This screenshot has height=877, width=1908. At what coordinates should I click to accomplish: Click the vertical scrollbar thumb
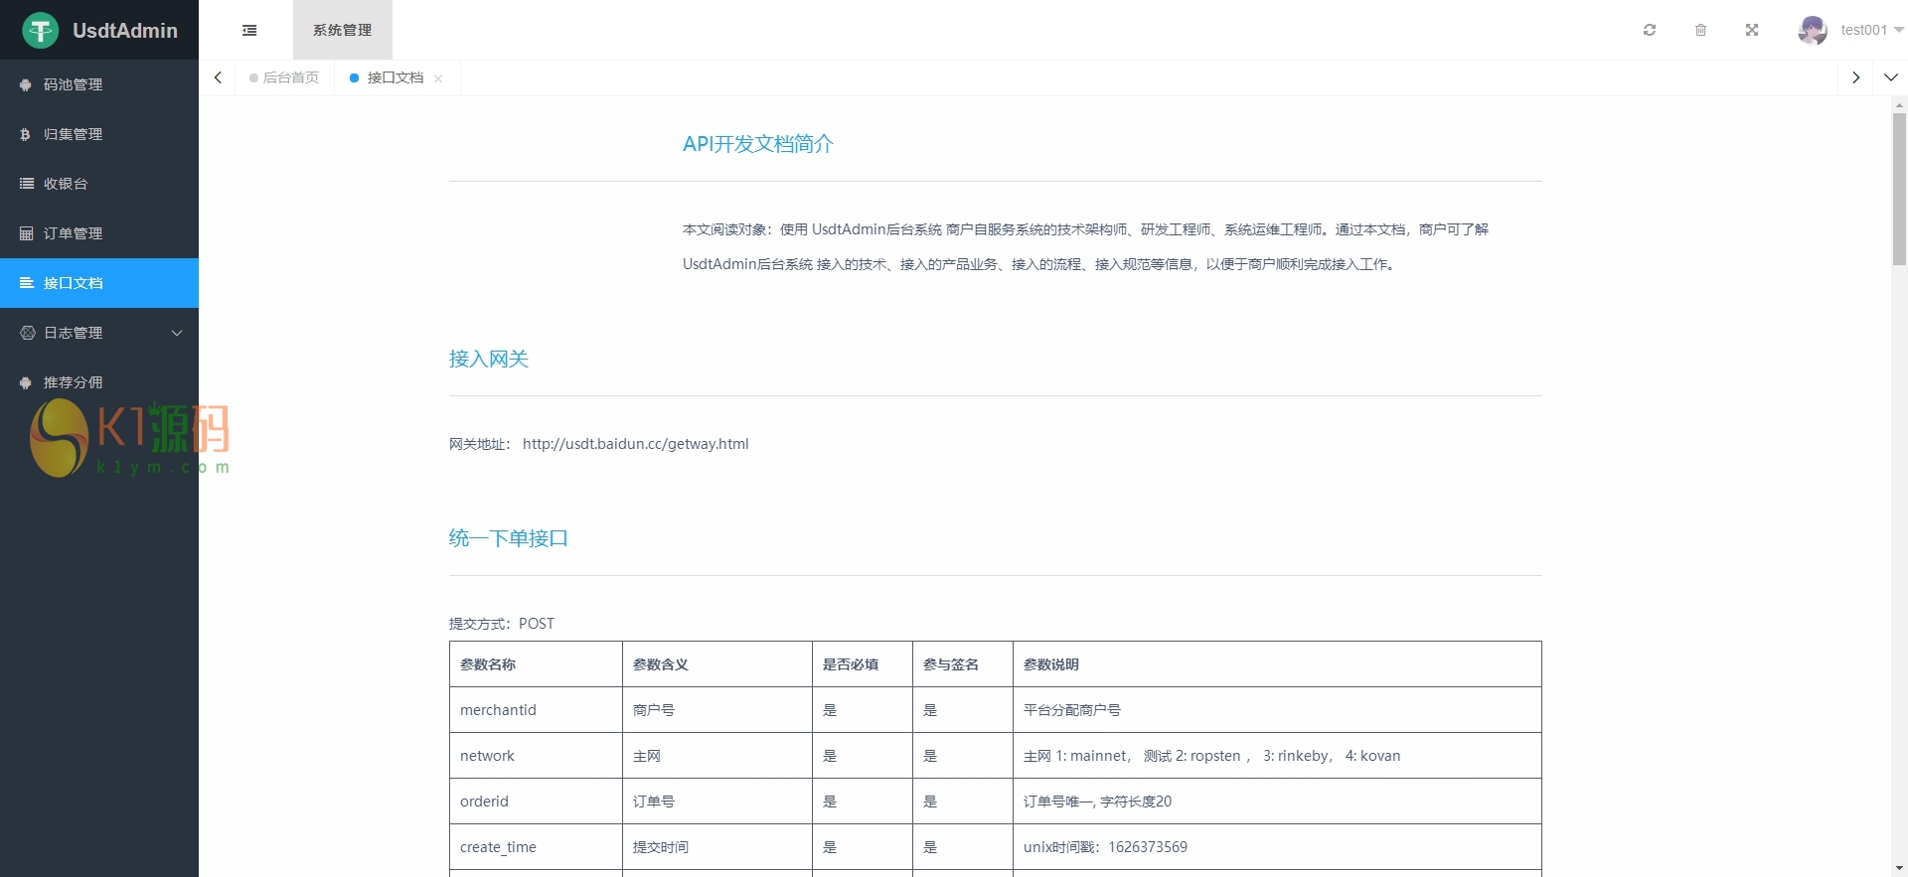click(x=1899, y=189)
